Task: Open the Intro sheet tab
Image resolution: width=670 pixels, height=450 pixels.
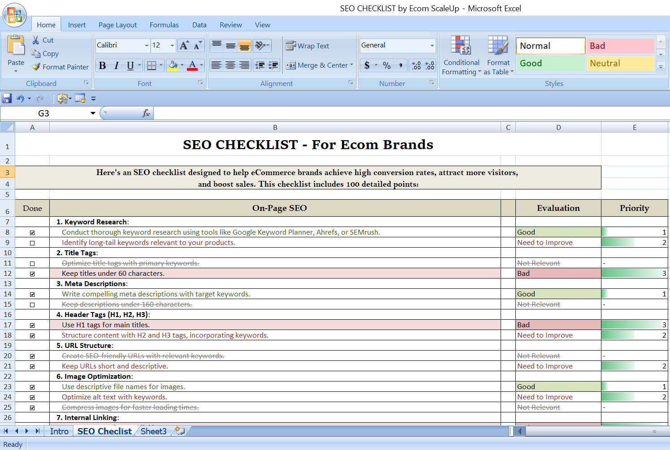Action: (59, 431)
